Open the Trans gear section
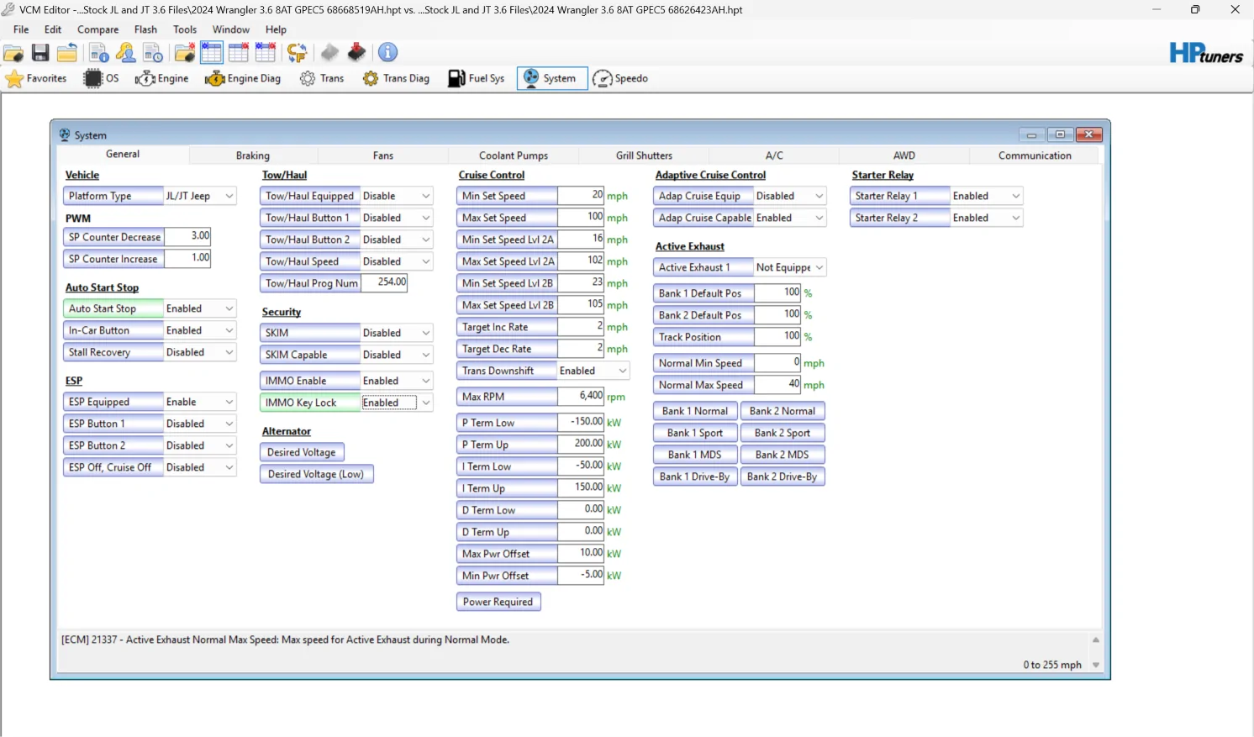The height and width of the screenshot is (737, 1254). 322,79
